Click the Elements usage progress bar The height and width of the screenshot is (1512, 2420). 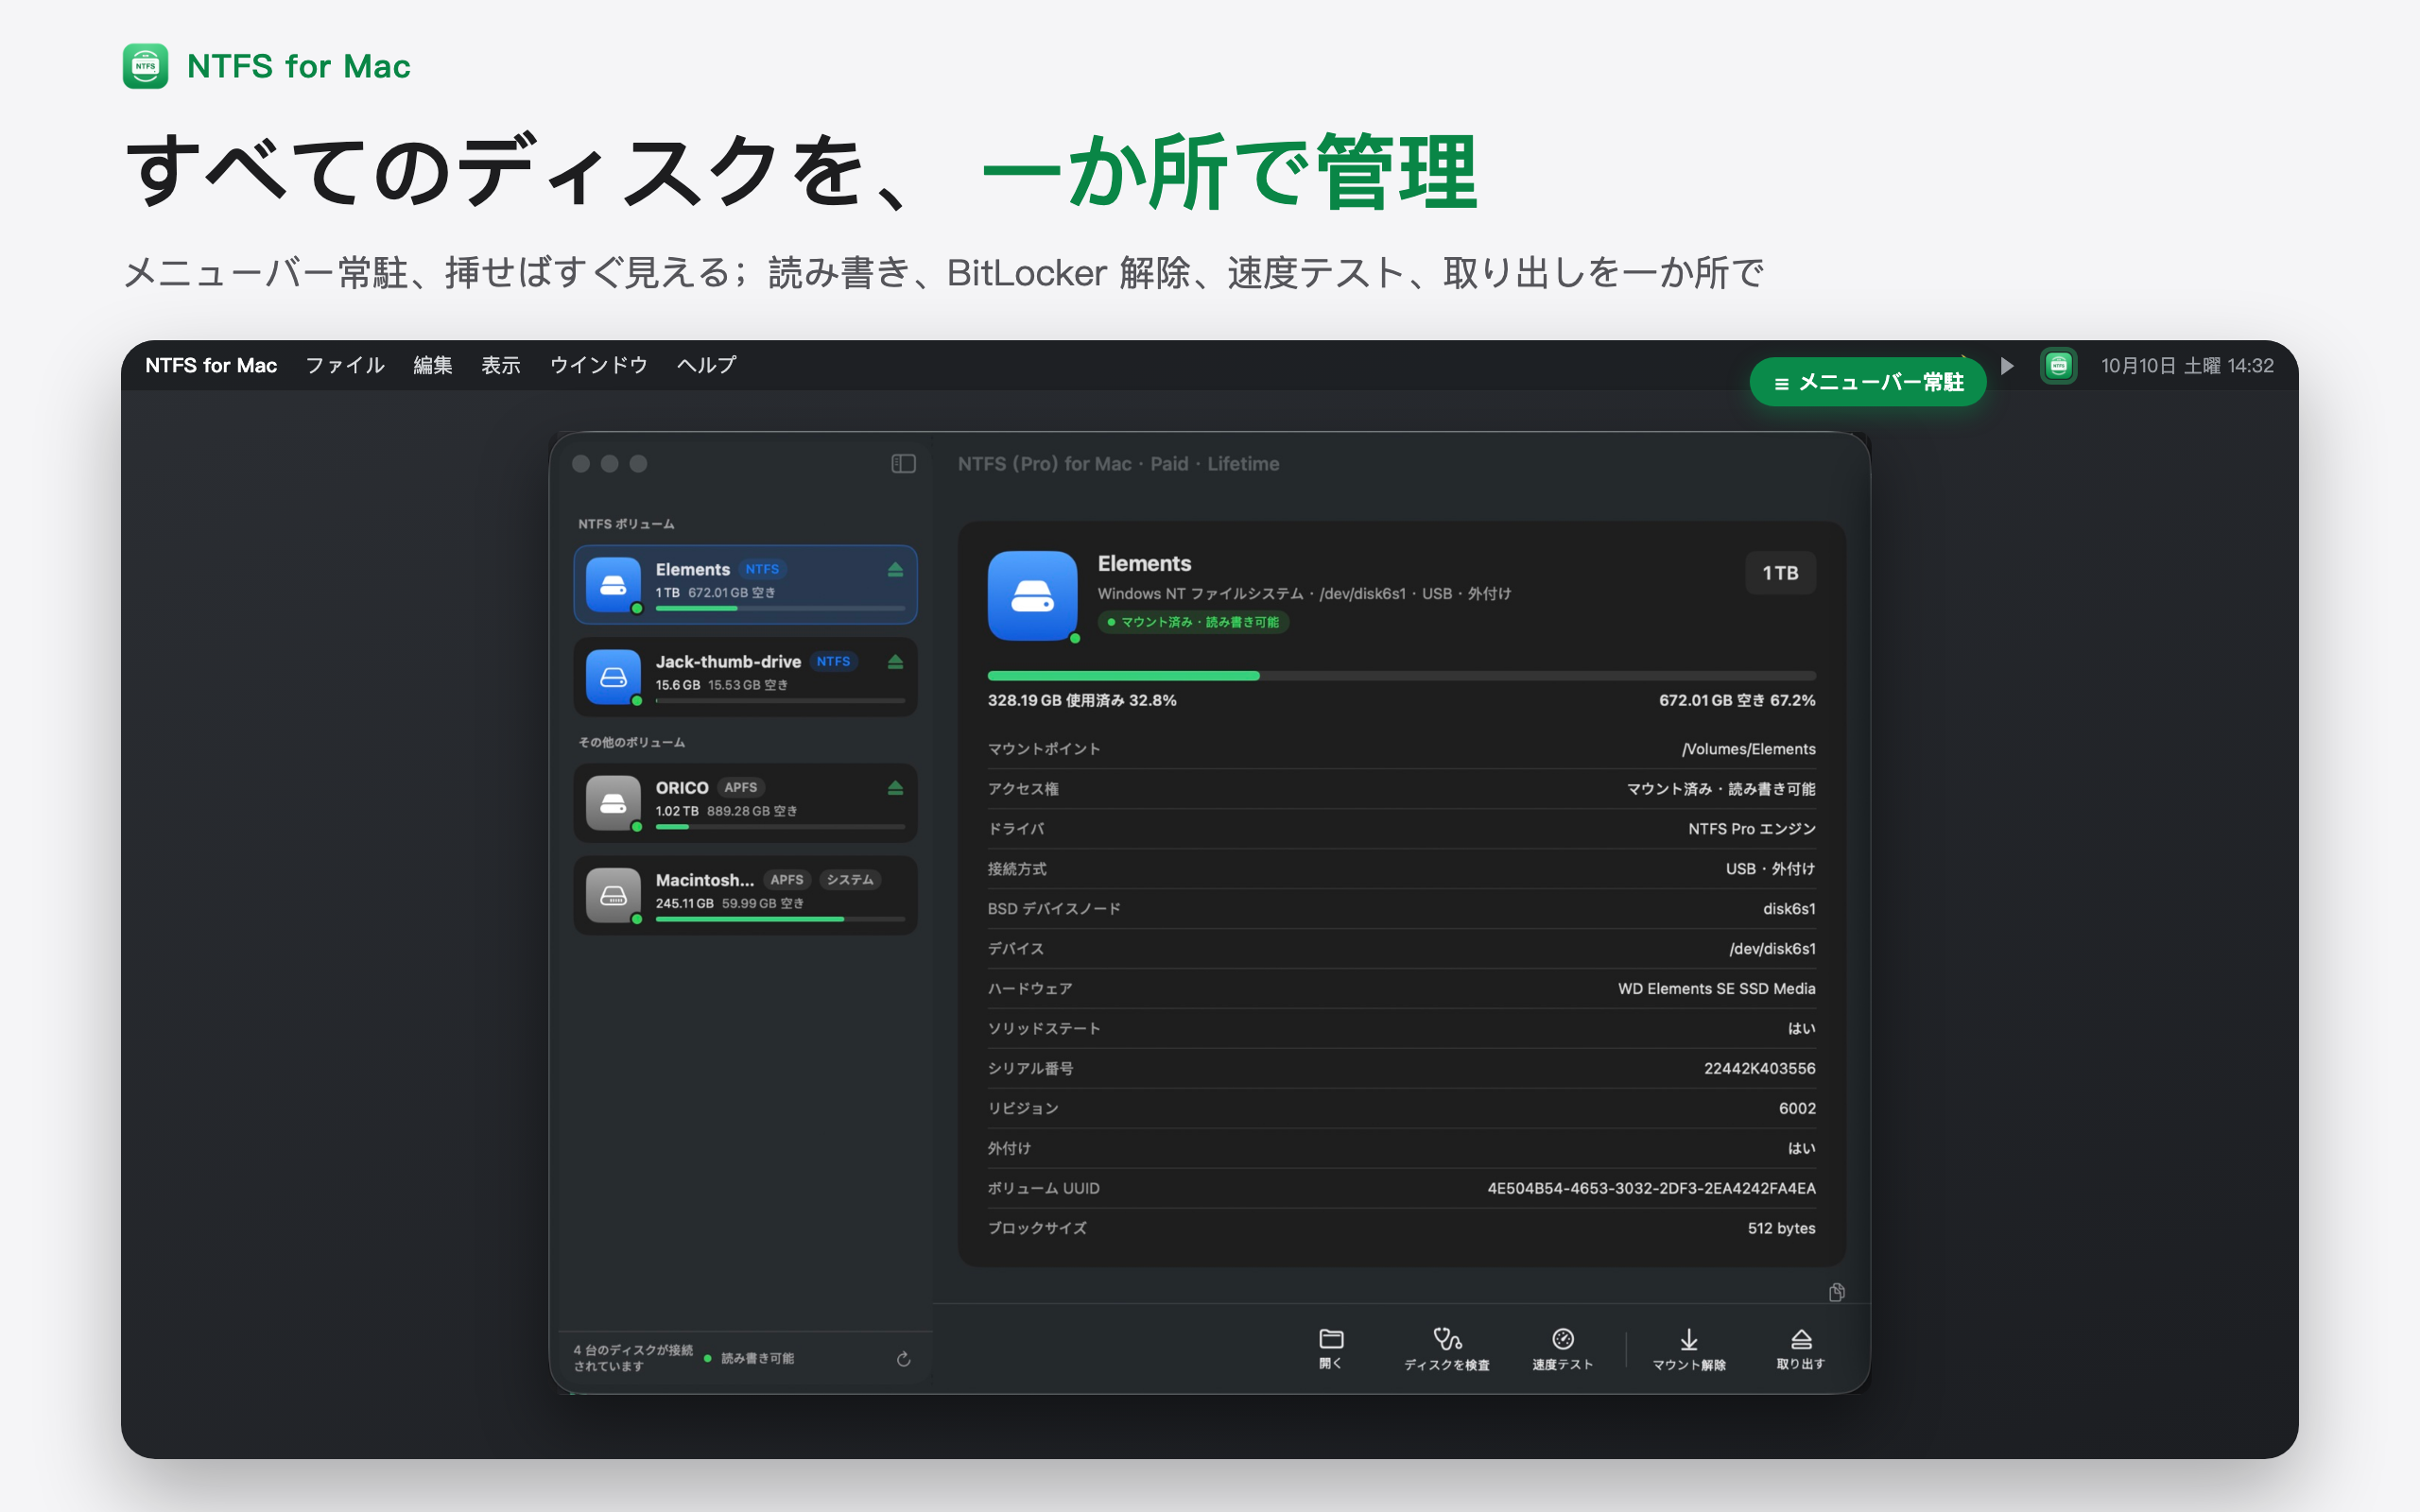1401,676
